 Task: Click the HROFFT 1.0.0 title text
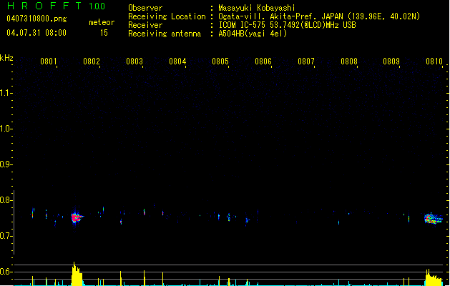point(56,6)
